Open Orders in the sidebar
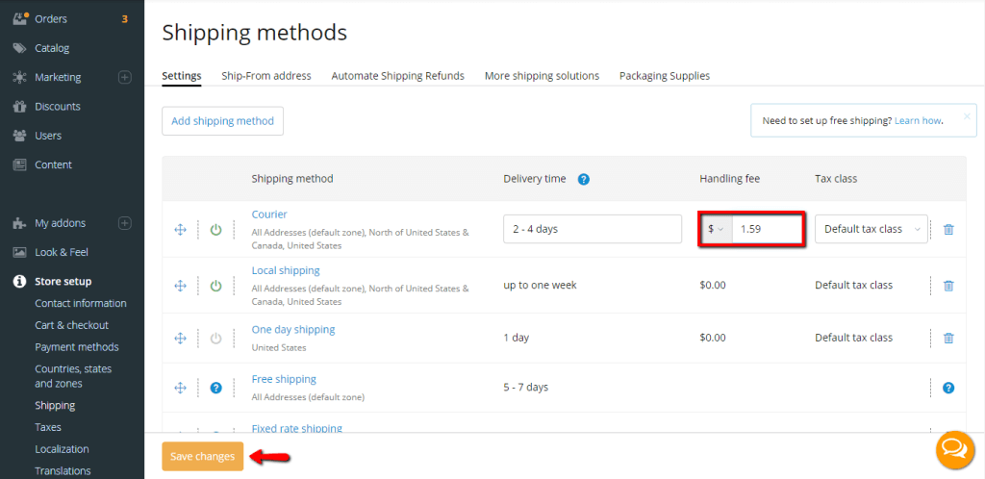985x479 pixels. pyautogui.click(x=51, y=19)
